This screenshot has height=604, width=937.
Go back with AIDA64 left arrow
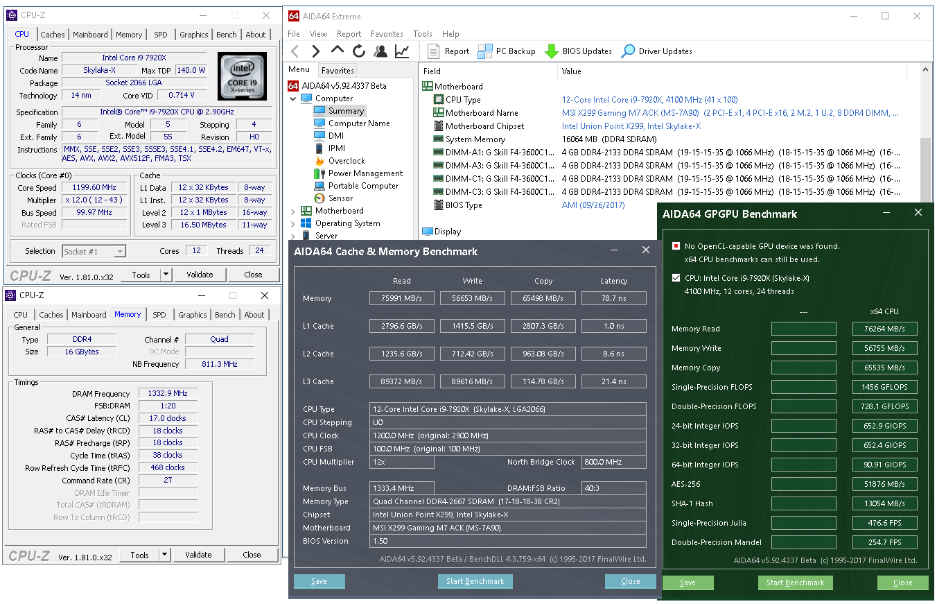tap(295, 51)
